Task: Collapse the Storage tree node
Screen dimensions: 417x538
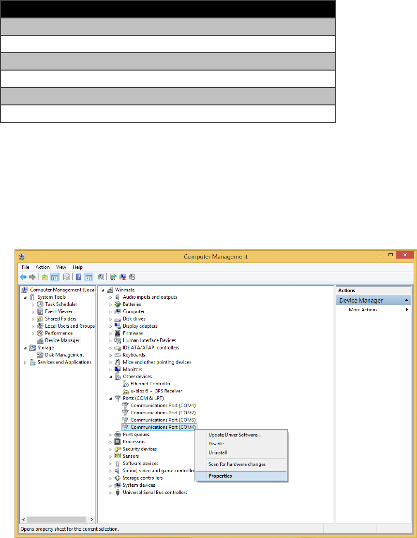Action: click(x=26, y=348)
